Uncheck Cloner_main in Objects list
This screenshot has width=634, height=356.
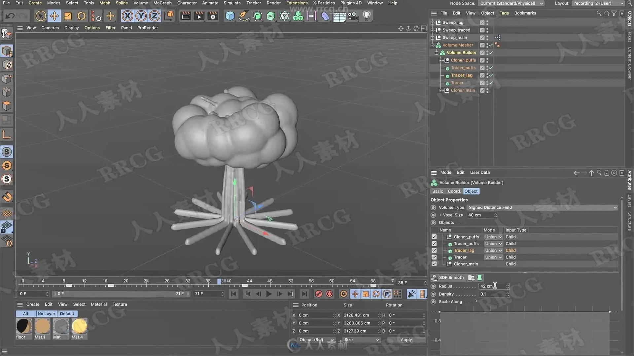[434, 264]
